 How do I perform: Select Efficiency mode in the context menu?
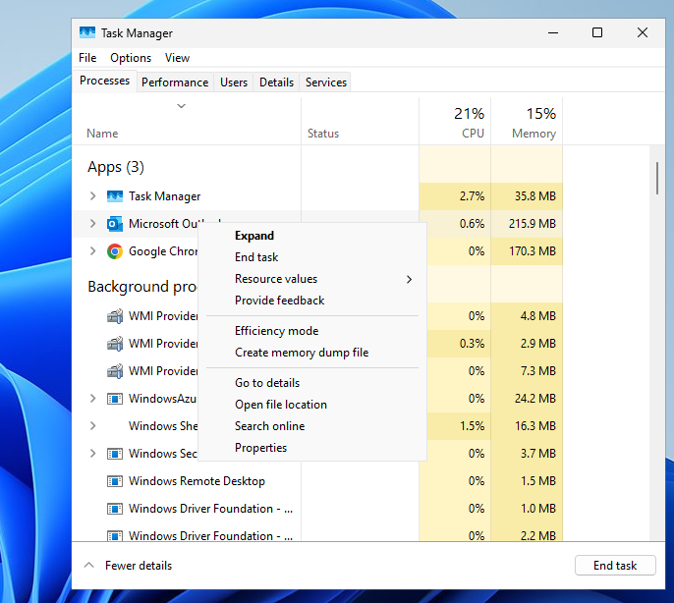[x=276, y=331]
